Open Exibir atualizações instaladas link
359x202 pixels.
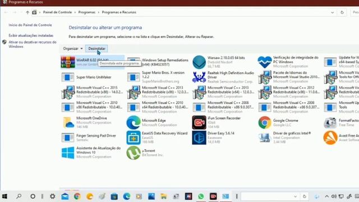[x=31, y=35]
